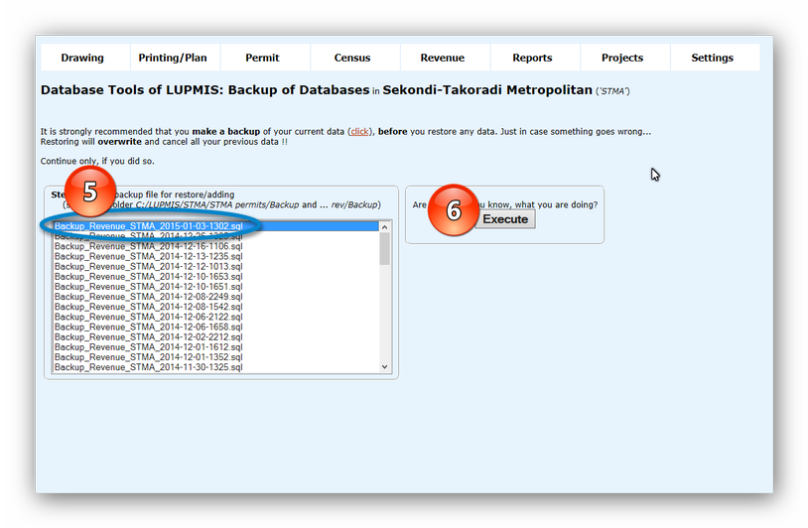Select Backup_Revenue_STMA_2015-01-03-1302.sql in the list

point(216,226)
